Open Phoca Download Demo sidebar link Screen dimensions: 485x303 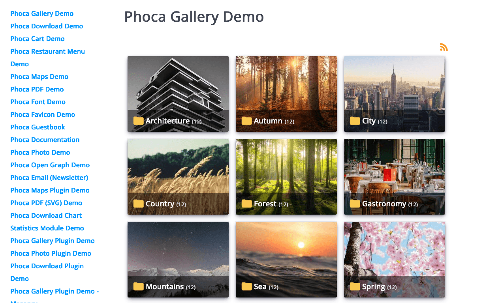pyautogui.click(x=47, y=26)
